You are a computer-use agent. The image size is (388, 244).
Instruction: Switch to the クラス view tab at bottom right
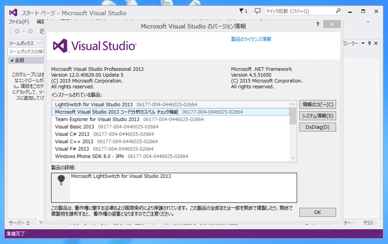[x=370, y=223]
